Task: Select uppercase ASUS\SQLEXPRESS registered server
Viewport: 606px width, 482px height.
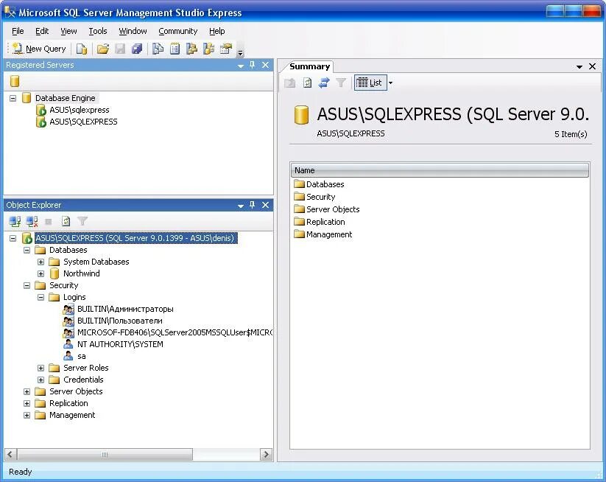Action: [83, 122]
